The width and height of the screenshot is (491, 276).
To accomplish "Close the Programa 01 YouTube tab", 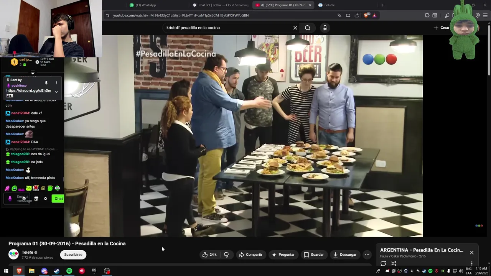I will tap(310, 5).
